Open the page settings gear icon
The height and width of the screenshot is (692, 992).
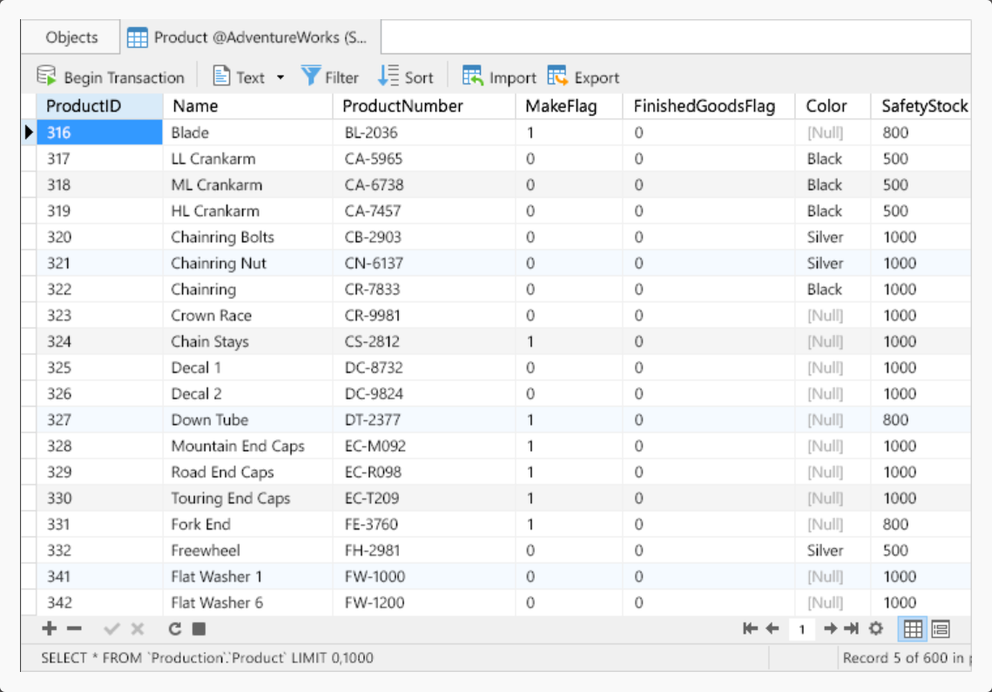(x=876, y=628)
